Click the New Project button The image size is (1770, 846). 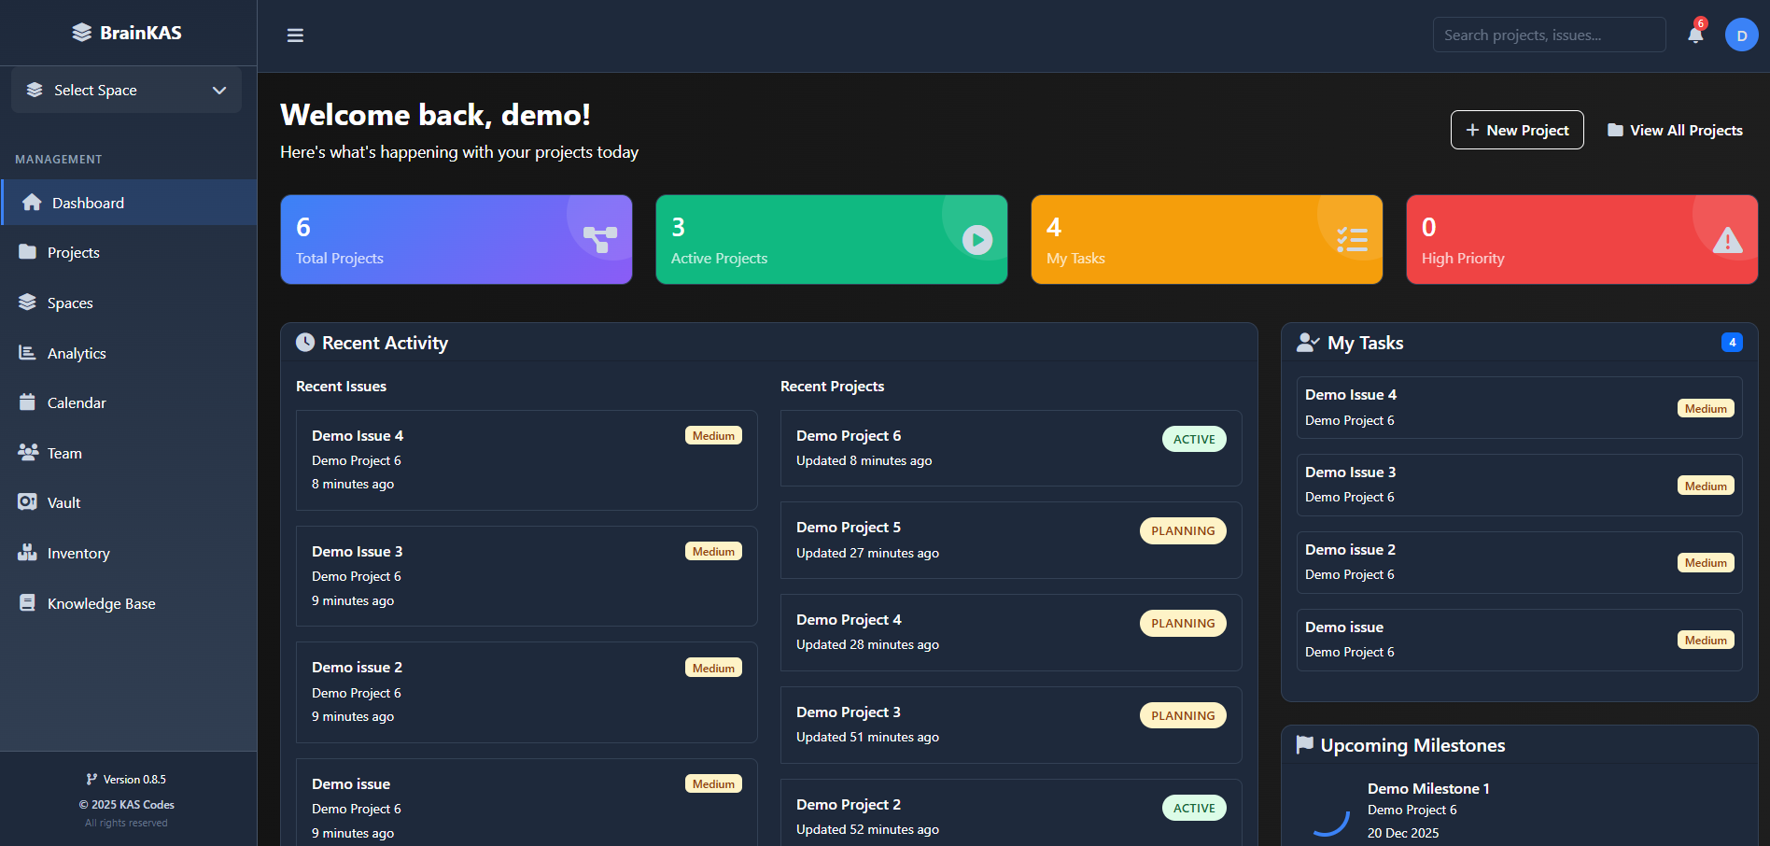(1516, 130)
